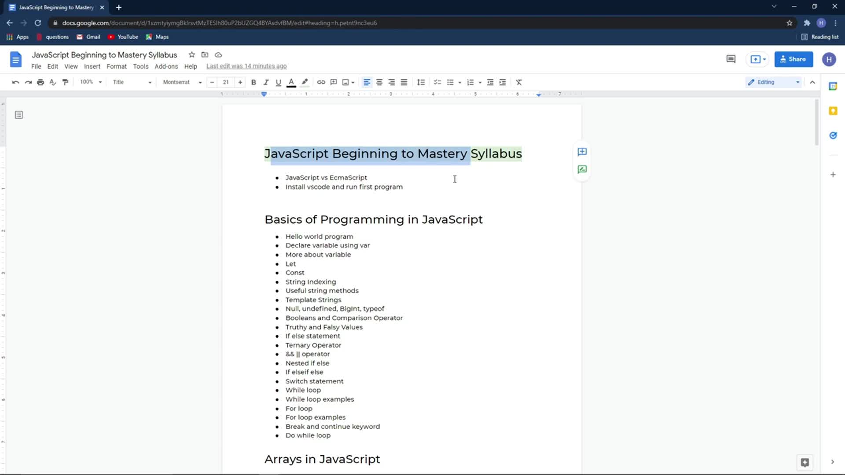Open the Title paragraph style dropdown
Viewport: 845px width, 475px height.
click(132, 82)
